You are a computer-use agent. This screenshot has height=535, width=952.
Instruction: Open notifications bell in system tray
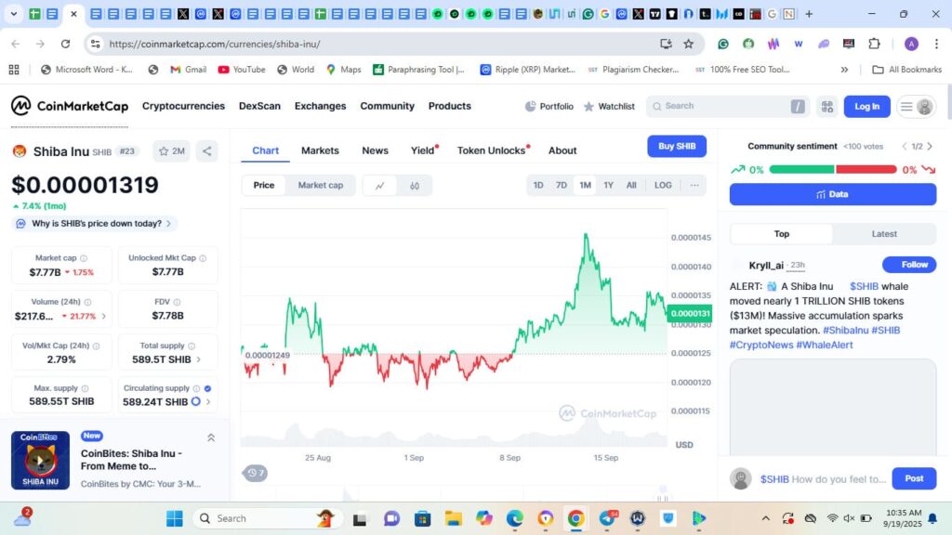pyautogui.click(x=932, y=518)
